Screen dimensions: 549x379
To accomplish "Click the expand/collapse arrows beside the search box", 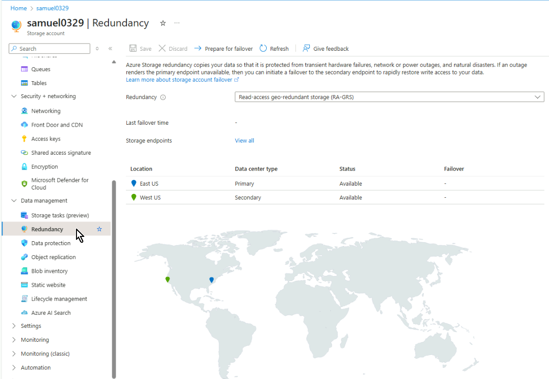I will [97, 49].
